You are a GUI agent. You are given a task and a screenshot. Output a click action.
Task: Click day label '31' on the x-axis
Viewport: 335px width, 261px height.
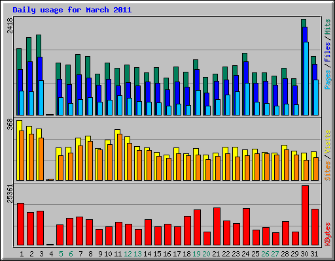pos(314,254)
